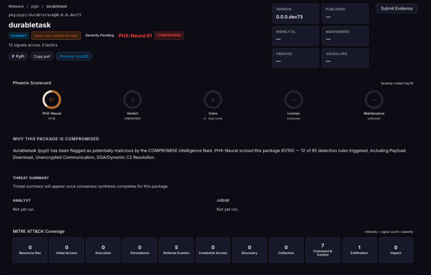Image resolution: width=431 pixels, height=275 pixels.
Task: Select the PHX-Neural 61 score label
Action: [x=135, y=36]
